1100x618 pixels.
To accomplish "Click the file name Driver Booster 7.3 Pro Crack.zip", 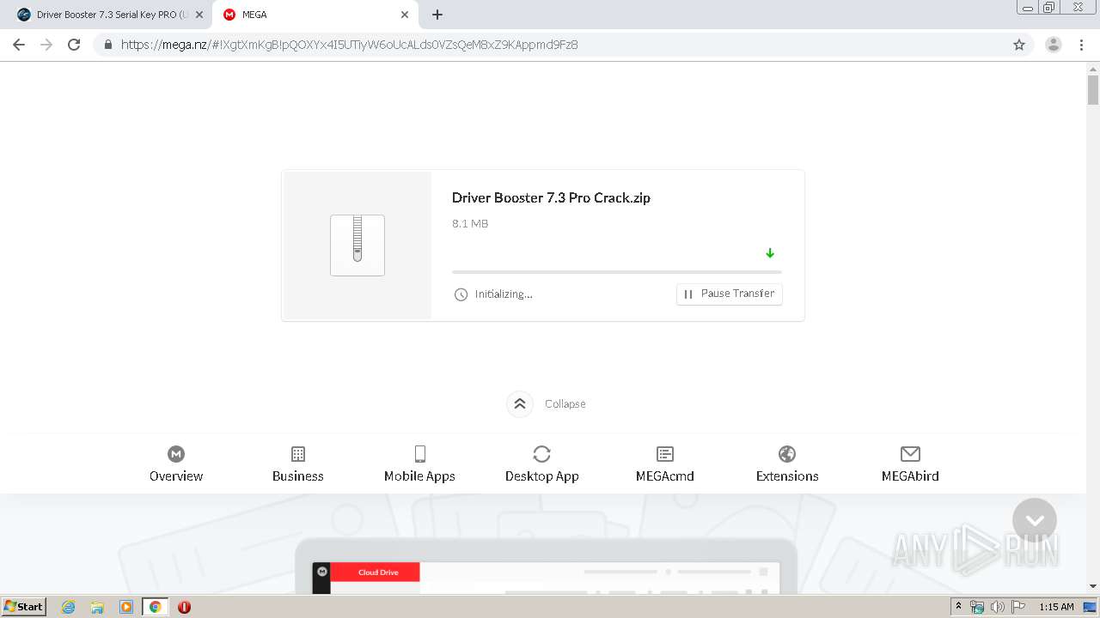I will coord(551,197).
